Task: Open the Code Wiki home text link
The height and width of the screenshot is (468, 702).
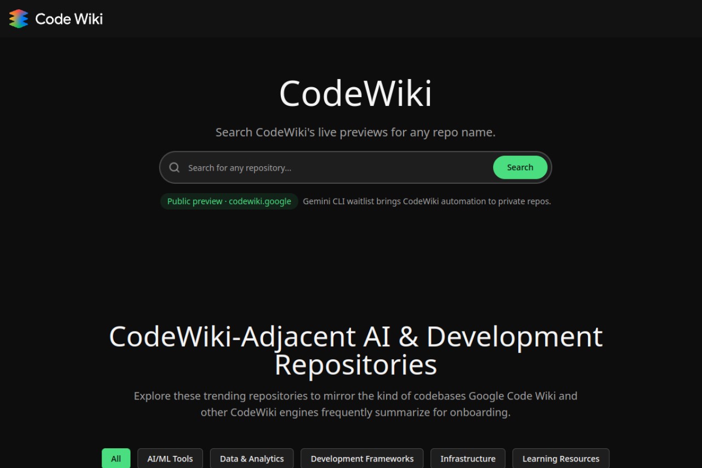Action: click(69, 19)
